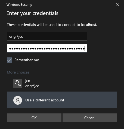Collapse the More choices section

point(18,72)
